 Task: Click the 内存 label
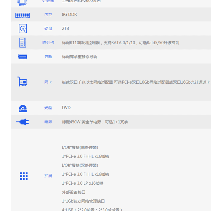point(48,15)
